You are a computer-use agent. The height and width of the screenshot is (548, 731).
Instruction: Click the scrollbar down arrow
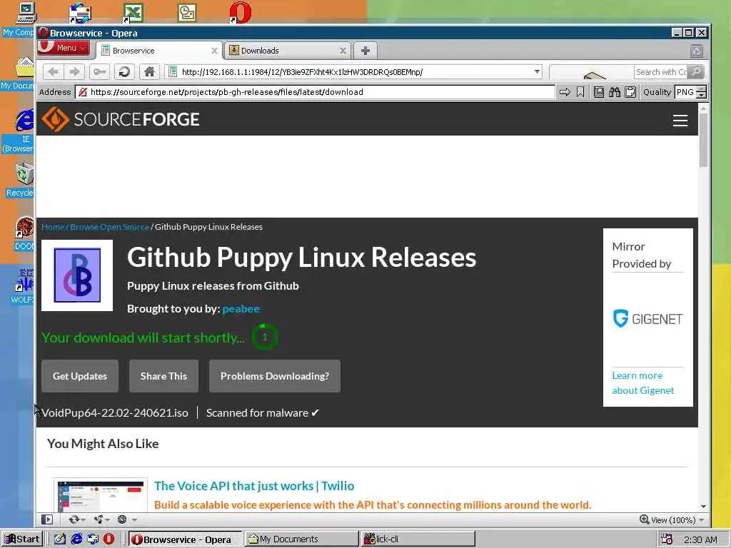[703, 506]
